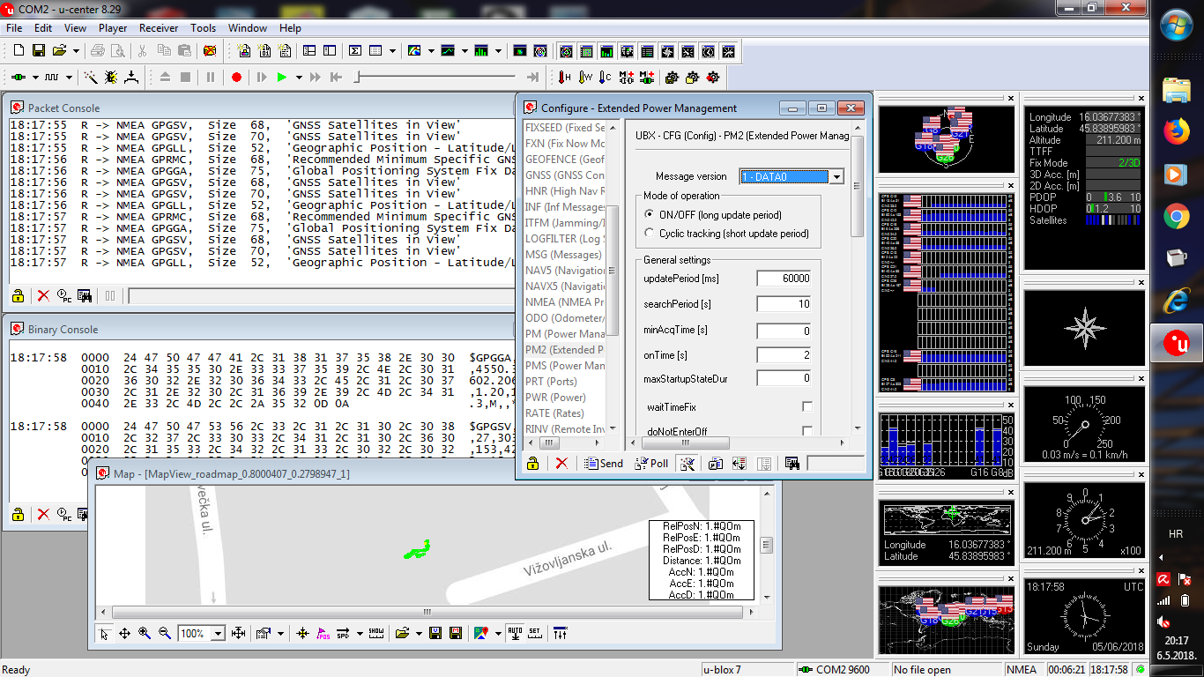Click the SHOW ruler icon on Map toolbar
Viewport: 1204px width, 677px height.
(x=375, y=633)
